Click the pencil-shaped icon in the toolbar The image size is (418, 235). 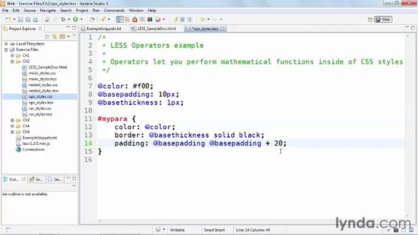(x=103, y=19)
